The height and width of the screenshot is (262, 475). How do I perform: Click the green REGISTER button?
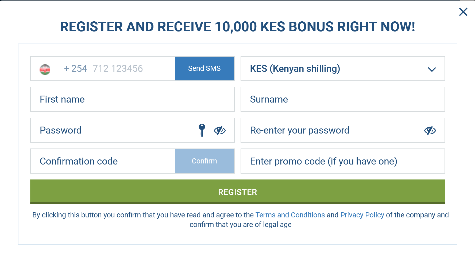237,192
